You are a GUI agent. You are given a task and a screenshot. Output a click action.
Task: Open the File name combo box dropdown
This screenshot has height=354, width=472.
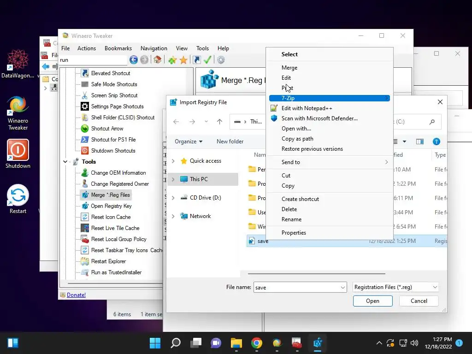point(342,288)
